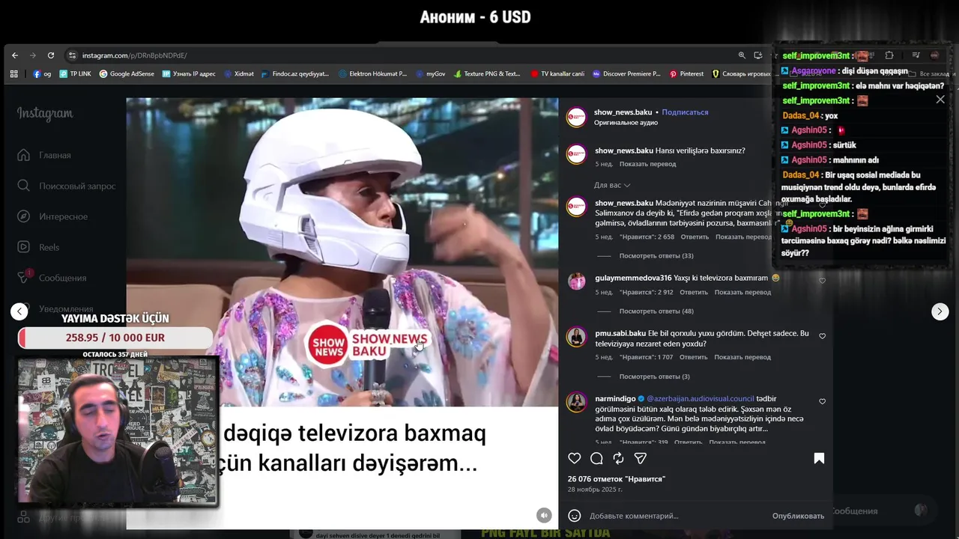Open Поисковый запрос search in sidebar

(x=67, y=186)
